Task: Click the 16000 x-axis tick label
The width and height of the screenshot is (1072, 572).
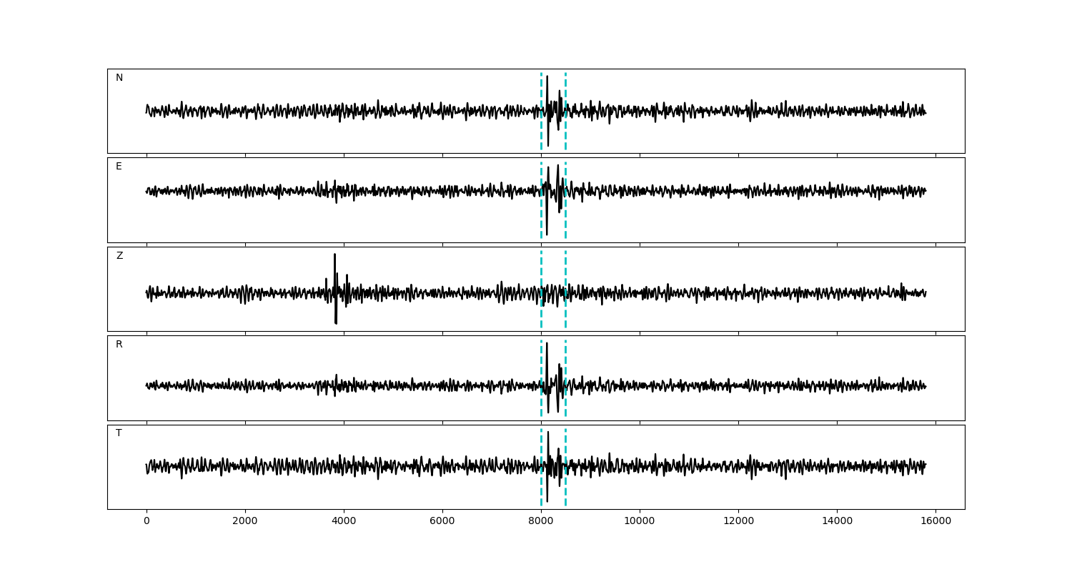Action: click(x=935, y=521)
